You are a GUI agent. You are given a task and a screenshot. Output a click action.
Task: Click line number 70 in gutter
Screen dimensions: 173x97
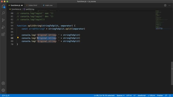[12, 44]
